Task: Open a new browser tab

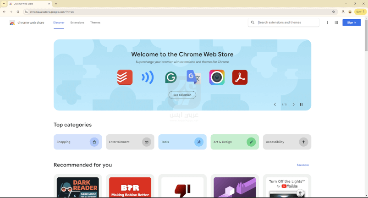Action: (x=56, y=4)
